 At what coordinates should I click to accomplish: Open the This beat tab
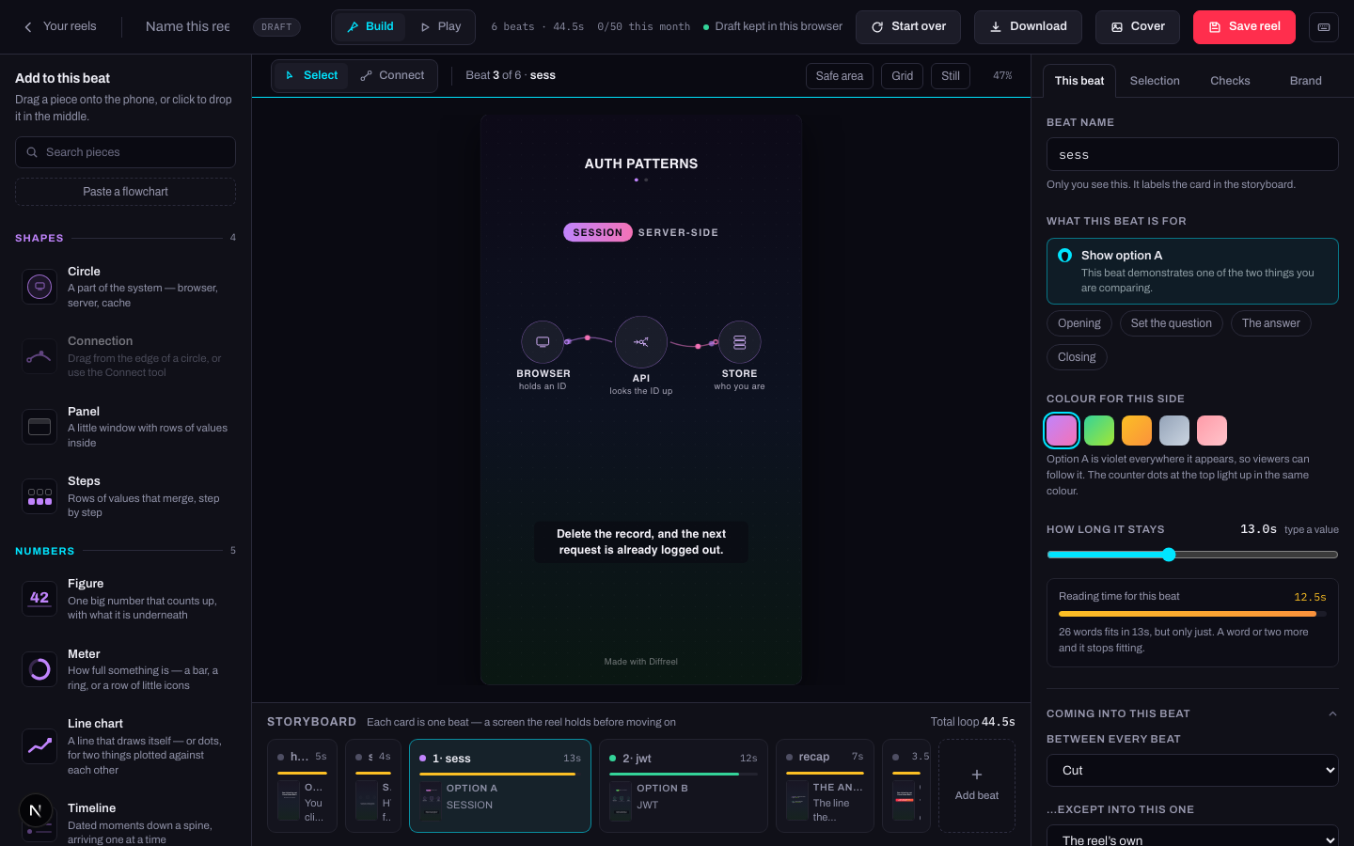pyautogui.click(x=1079, y=81)
